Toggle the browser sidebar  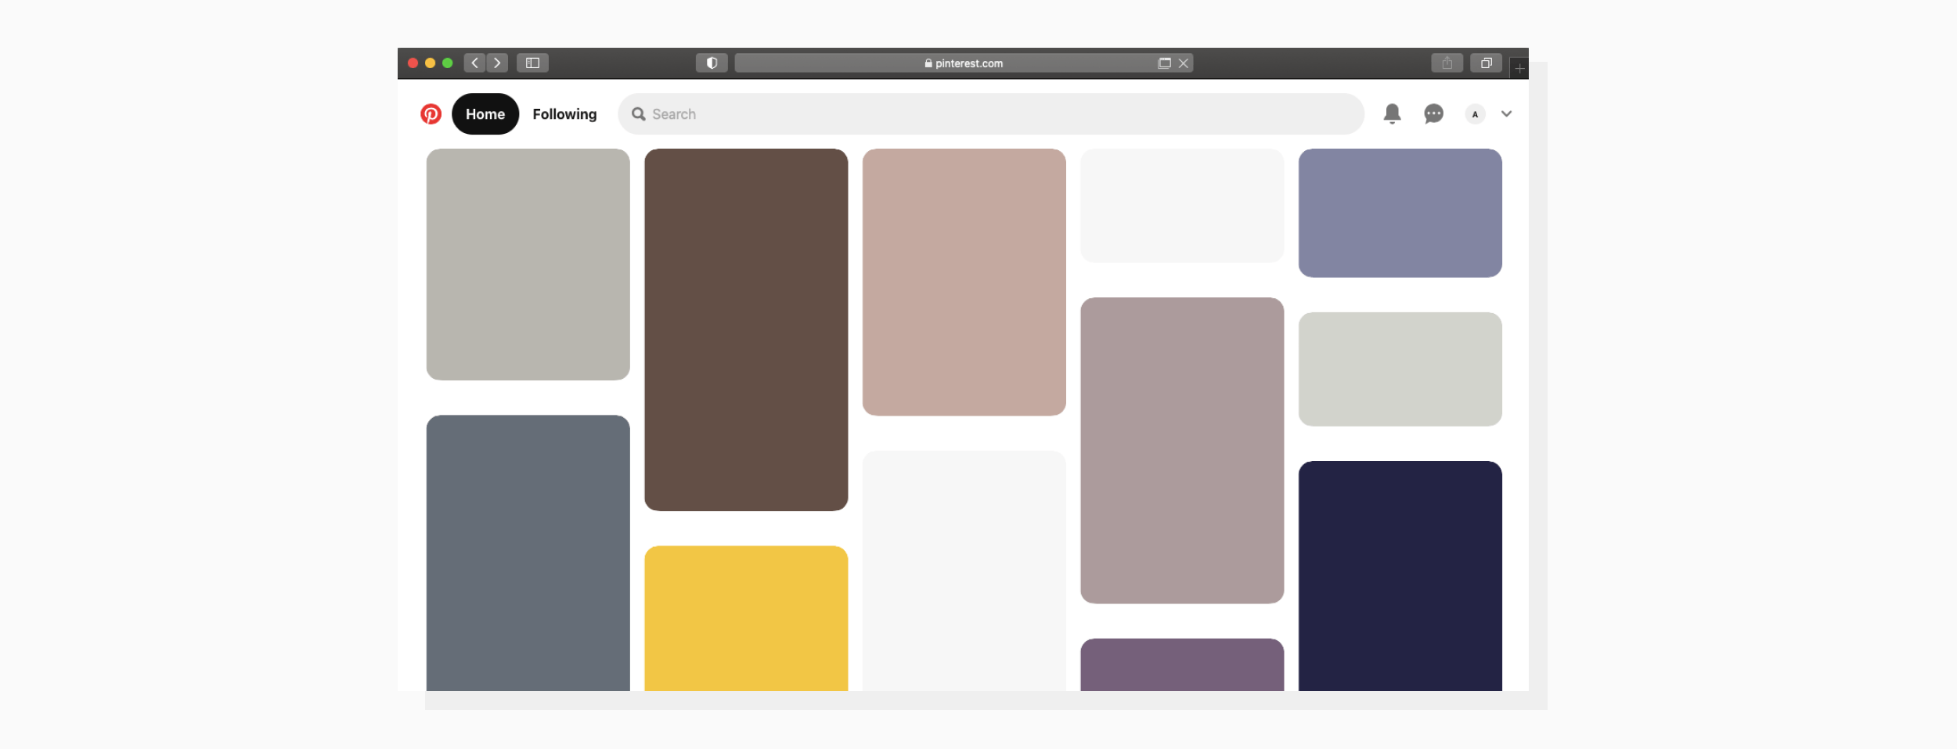click(x=534, y=63)
